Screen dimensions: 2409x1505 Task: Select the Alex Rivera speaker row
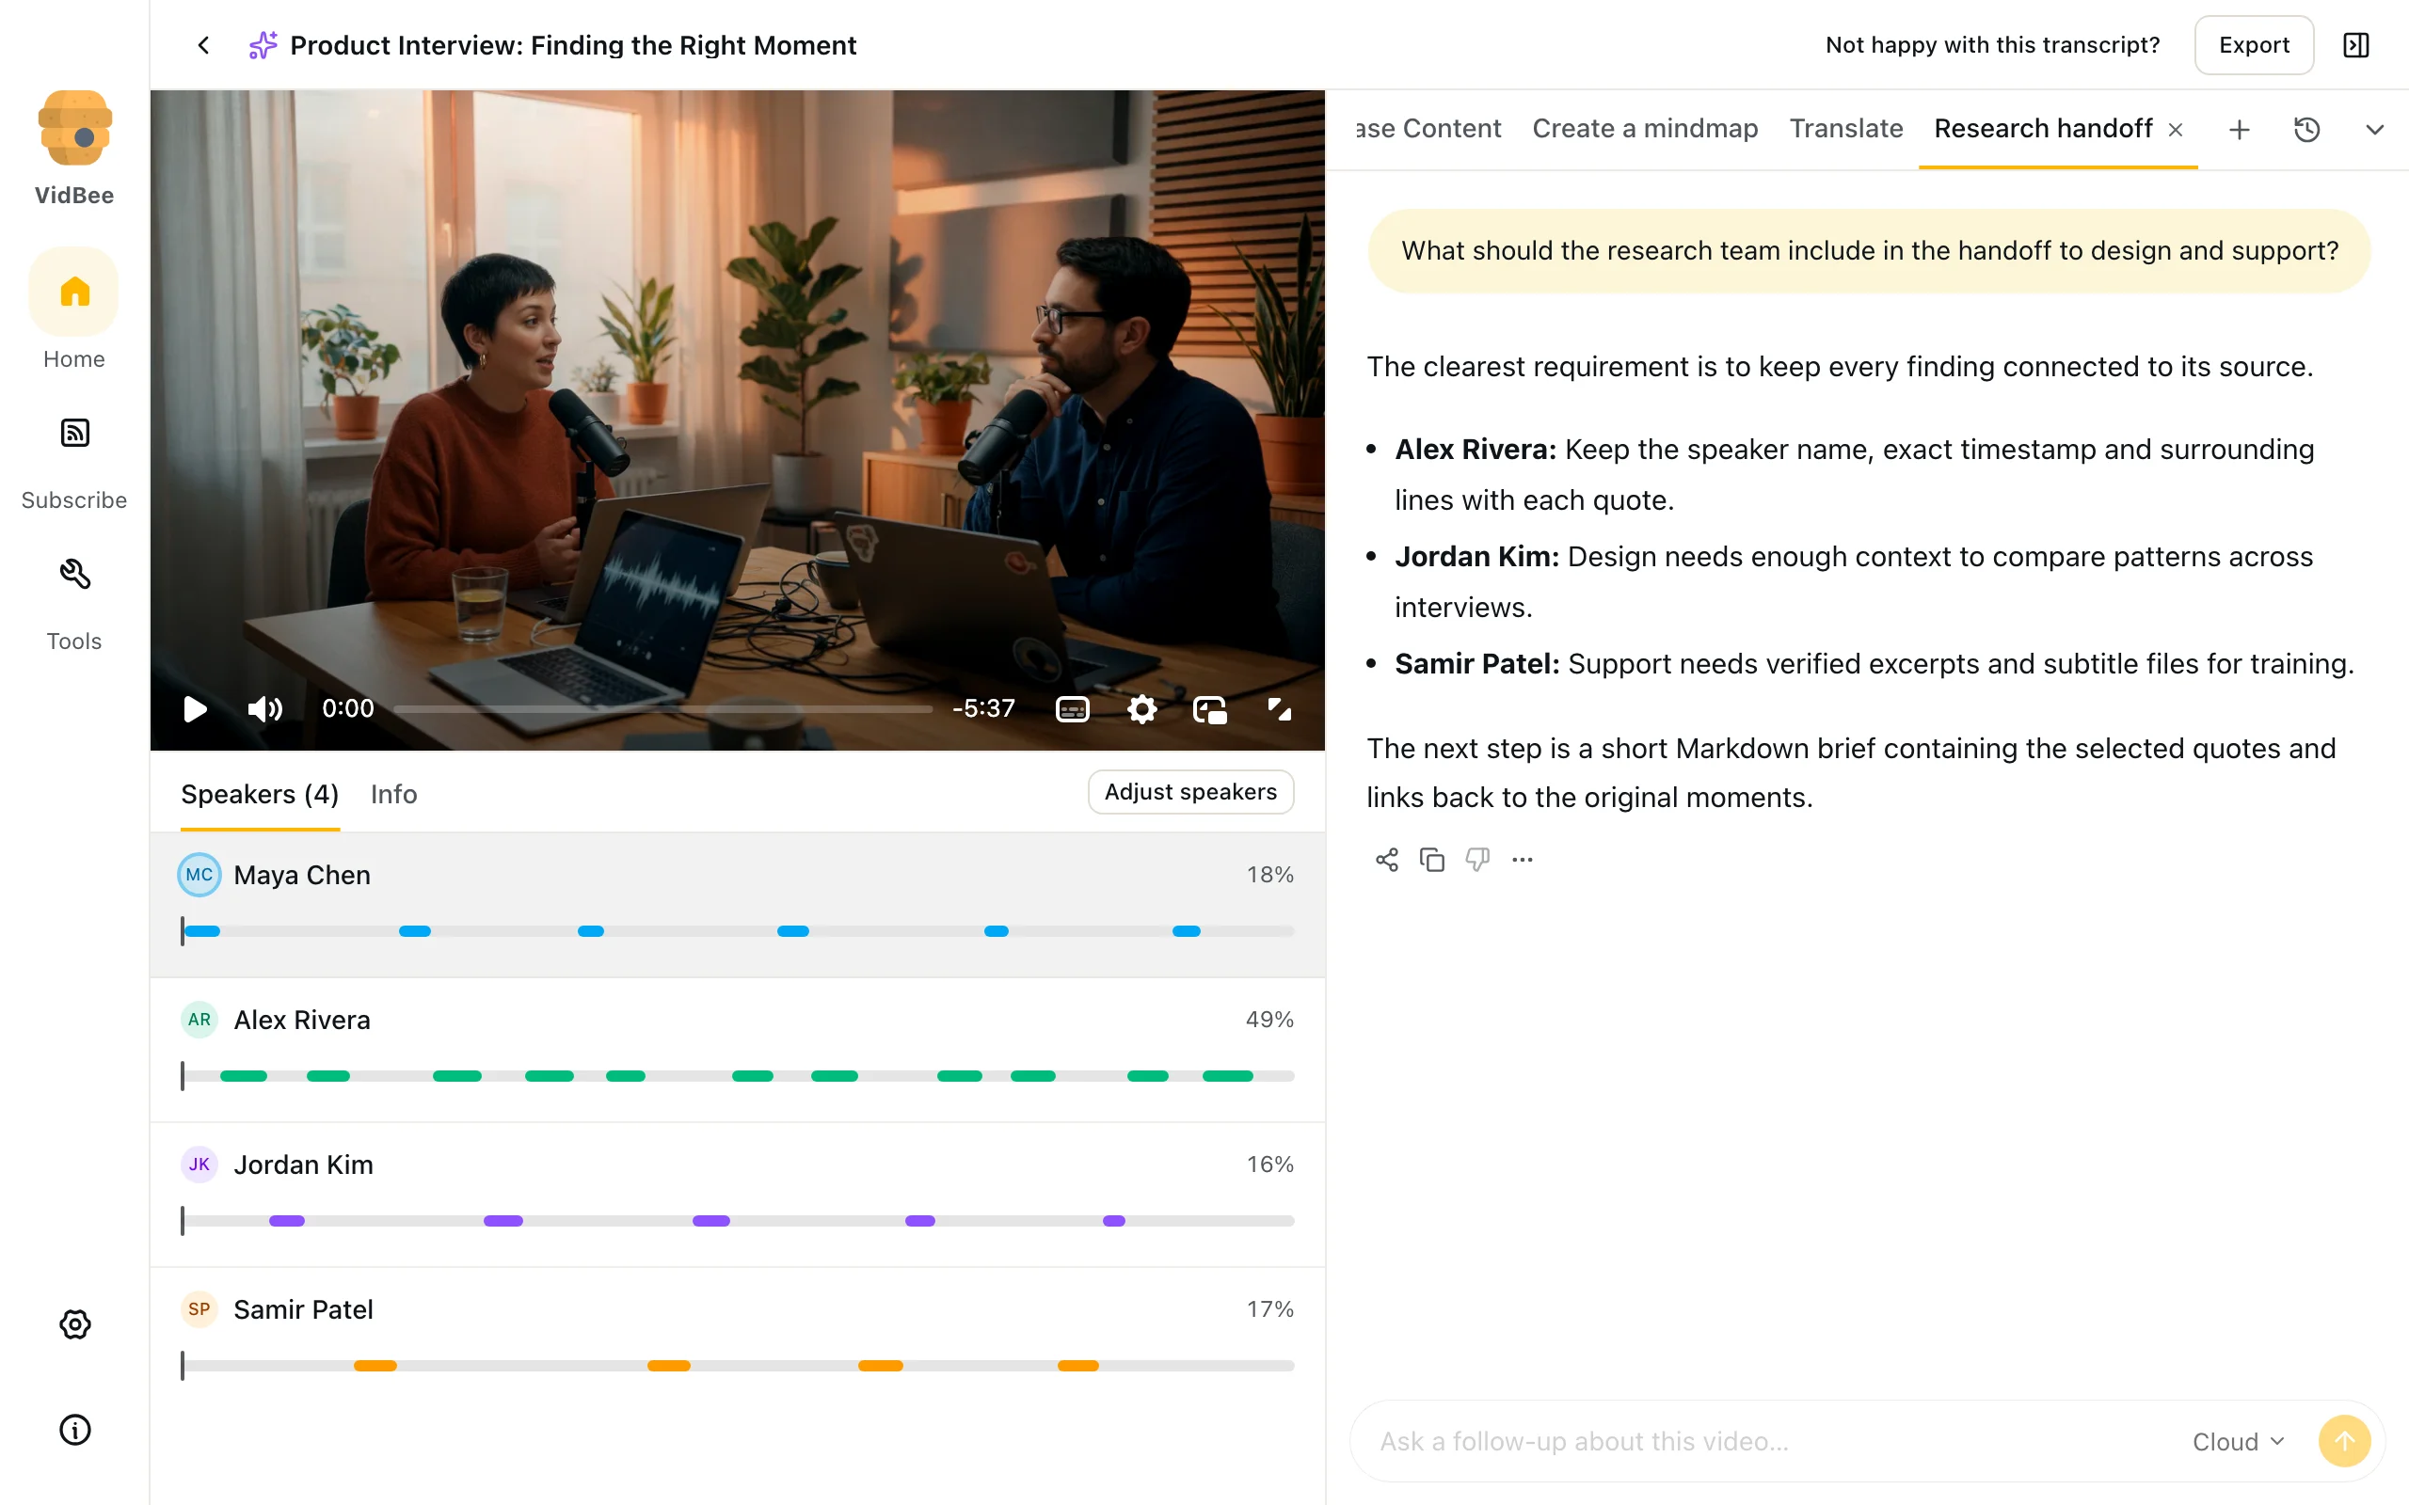[x=738, y=1049]
